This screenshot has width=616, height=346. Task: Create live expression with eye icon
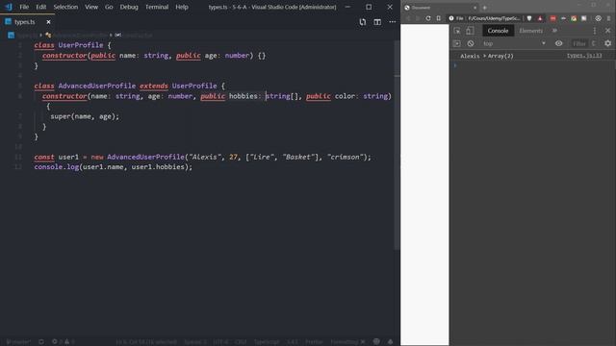558,43
